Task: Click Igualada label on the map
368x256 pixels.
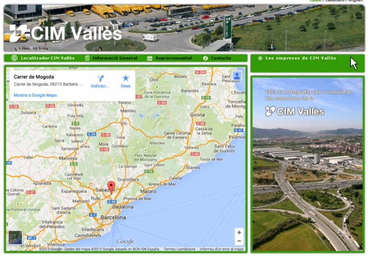Action: [42, 183]
